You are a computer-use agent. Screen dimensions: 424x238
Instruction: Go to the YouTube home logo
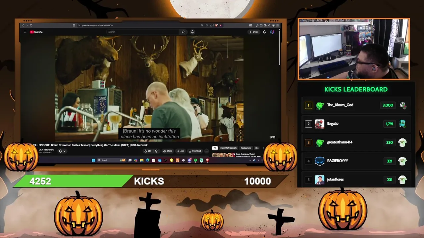pos(36,32)
